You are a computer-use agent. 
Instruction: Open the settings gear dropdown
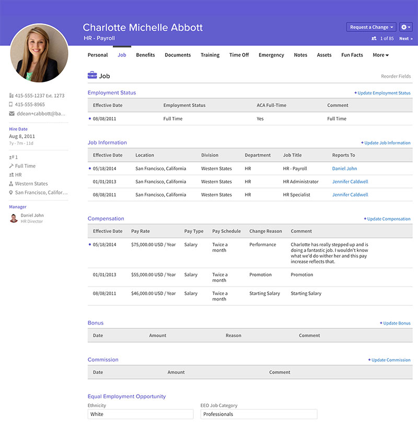[x=405, y=27]
